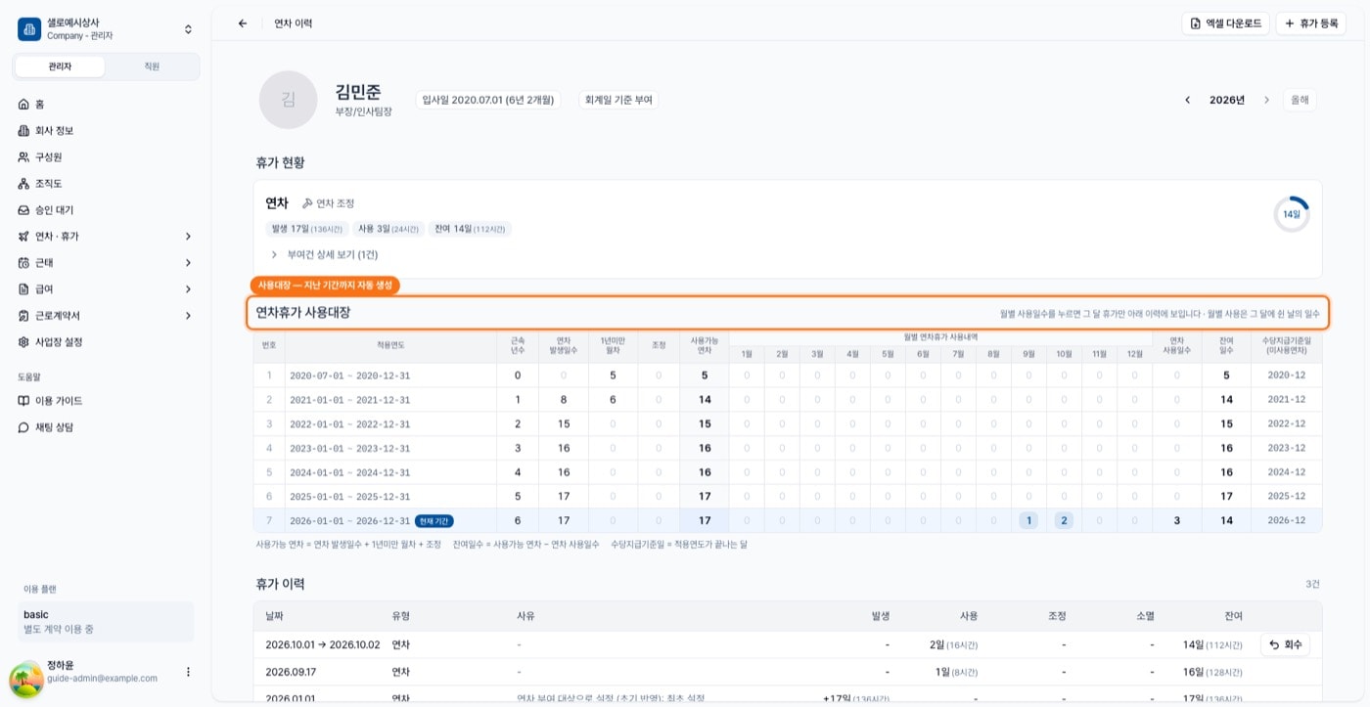Select September usage value 1 in 2026 row

(1028, 520)
